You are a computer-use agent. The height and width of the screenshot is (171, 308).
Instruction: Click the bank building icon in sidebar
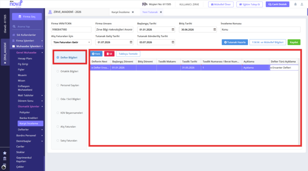click(5, 158)
